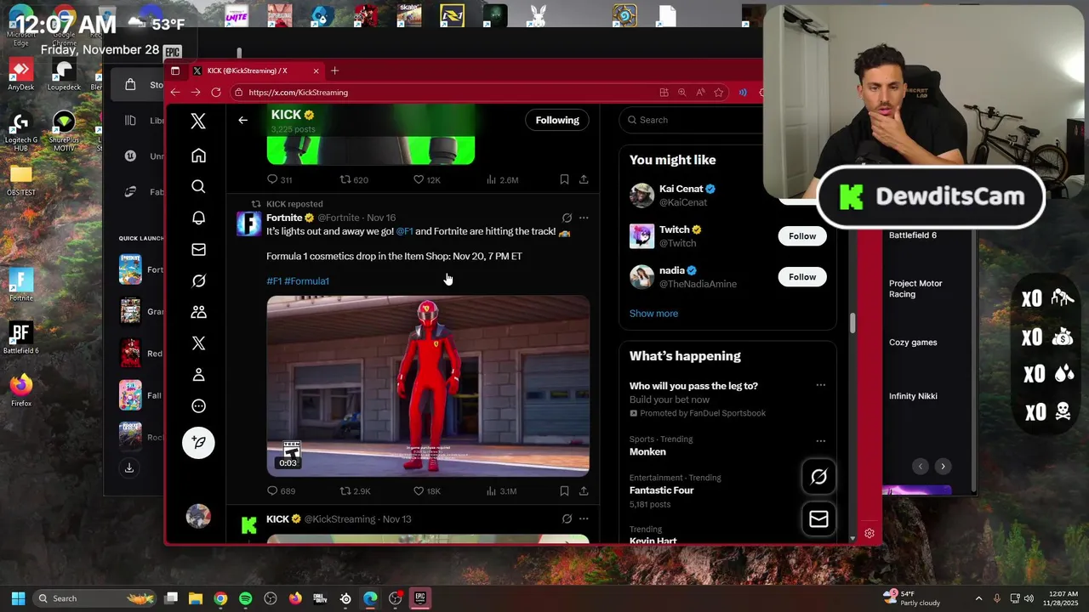
Task: Select Battlefield 6 in the Epic launcher list
Action: pyautogui.click(x=913, y=235)
